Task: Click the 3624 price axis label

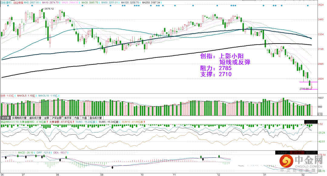Action: 321,5
